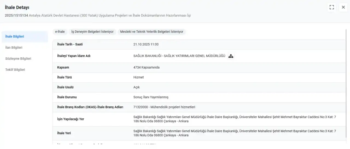Close the İhale Detayı dialog
Image resolution: width=350 pixels, height=149 pixels.
point(343,7)
